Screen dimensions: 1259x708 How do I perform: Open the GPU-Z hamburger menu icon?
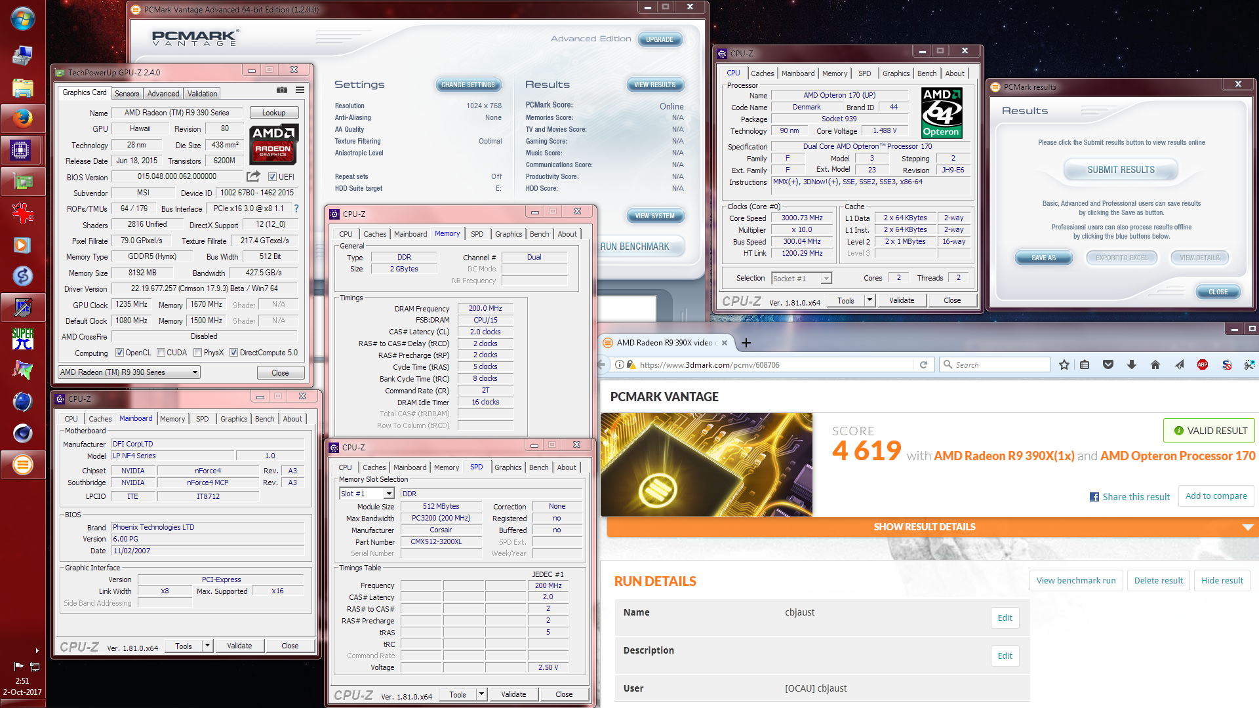click(300, 90)
